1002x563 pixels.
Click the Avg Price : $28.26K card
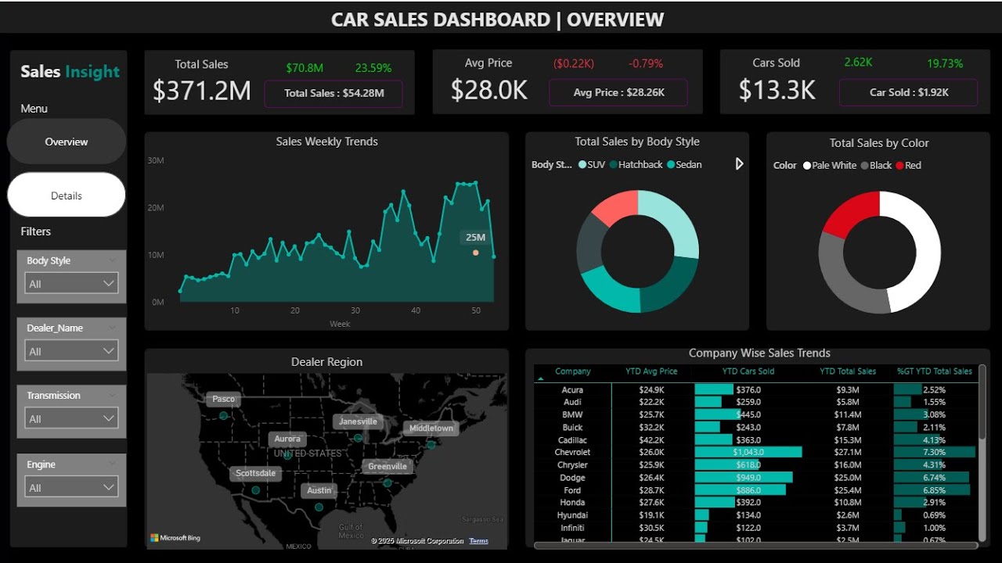point(618,92)
